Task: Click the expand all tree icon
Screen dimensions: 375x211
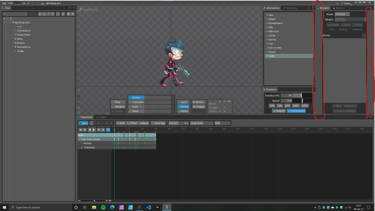Action: tap(72, 14)
